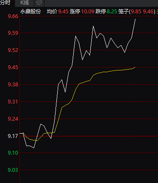Click the white 9.17 previous close label
This screenshot has height=183, width=158.
pyautogui.click(x=13, y=136)
